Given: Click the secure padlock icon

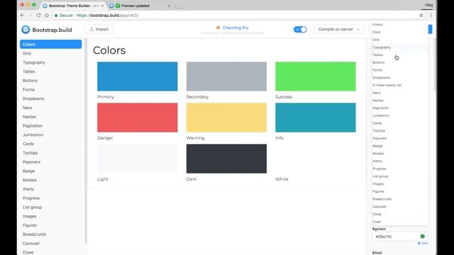Looking at the screenshot, I should (x=56, y=16).
